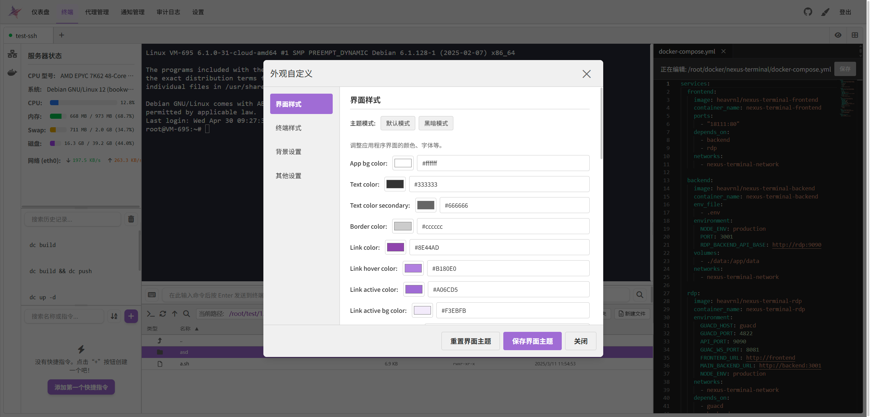This screenshot has width=870, height=417.
Task: Click the paintbrush appearance icon
Action: pos(825,12)
